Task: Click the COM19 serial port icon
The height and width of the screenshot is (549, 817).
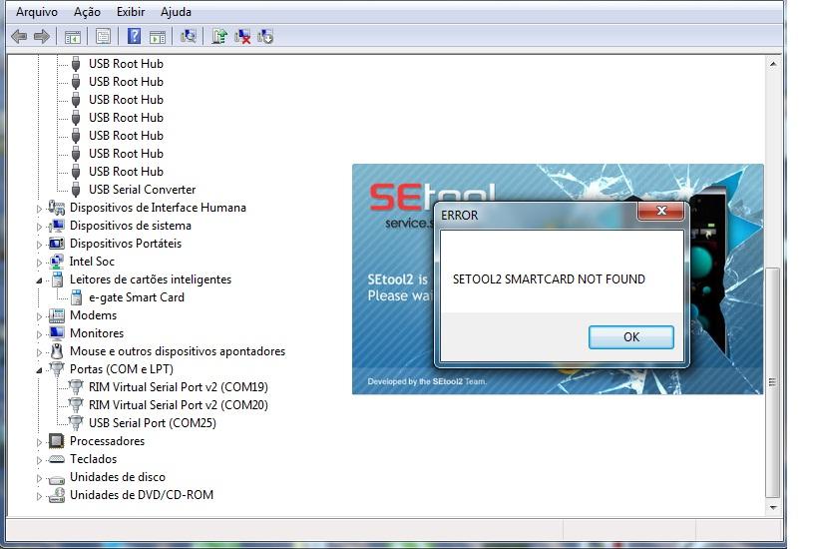Action: point(76,387)
